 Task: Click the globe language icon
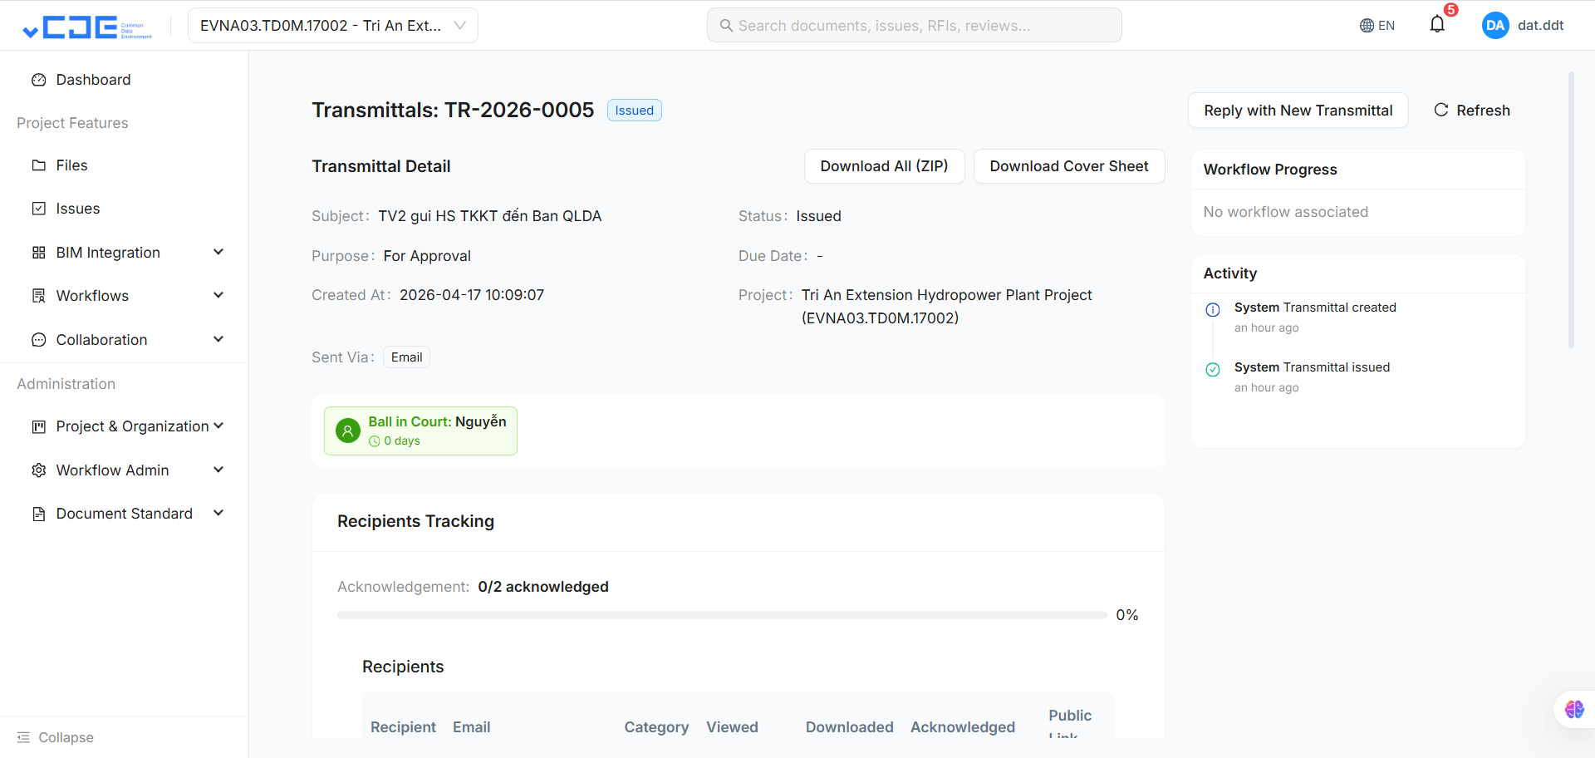pyautogui.click(x=1367, y=26)
